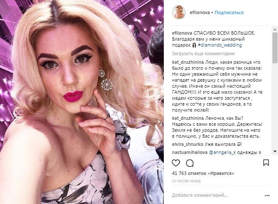The width and height of the screenshot is (278, 204).
Task: Click the selfie photo of the post
Action: 82,102
